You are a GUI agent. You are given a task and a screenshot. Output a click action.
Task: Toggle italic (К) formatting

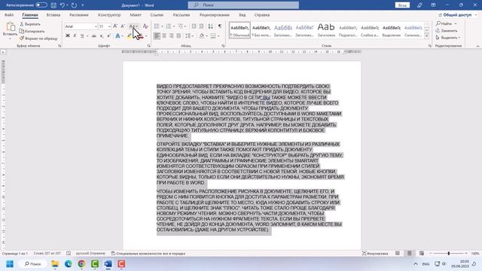(x=75, y=36)
